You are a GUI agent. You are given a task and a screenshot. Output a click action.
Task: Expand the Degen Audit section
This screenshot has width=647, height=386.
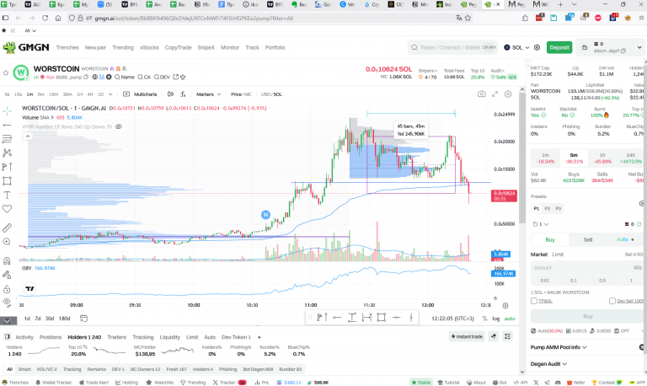pyautogui.click(x=548, y=364)
